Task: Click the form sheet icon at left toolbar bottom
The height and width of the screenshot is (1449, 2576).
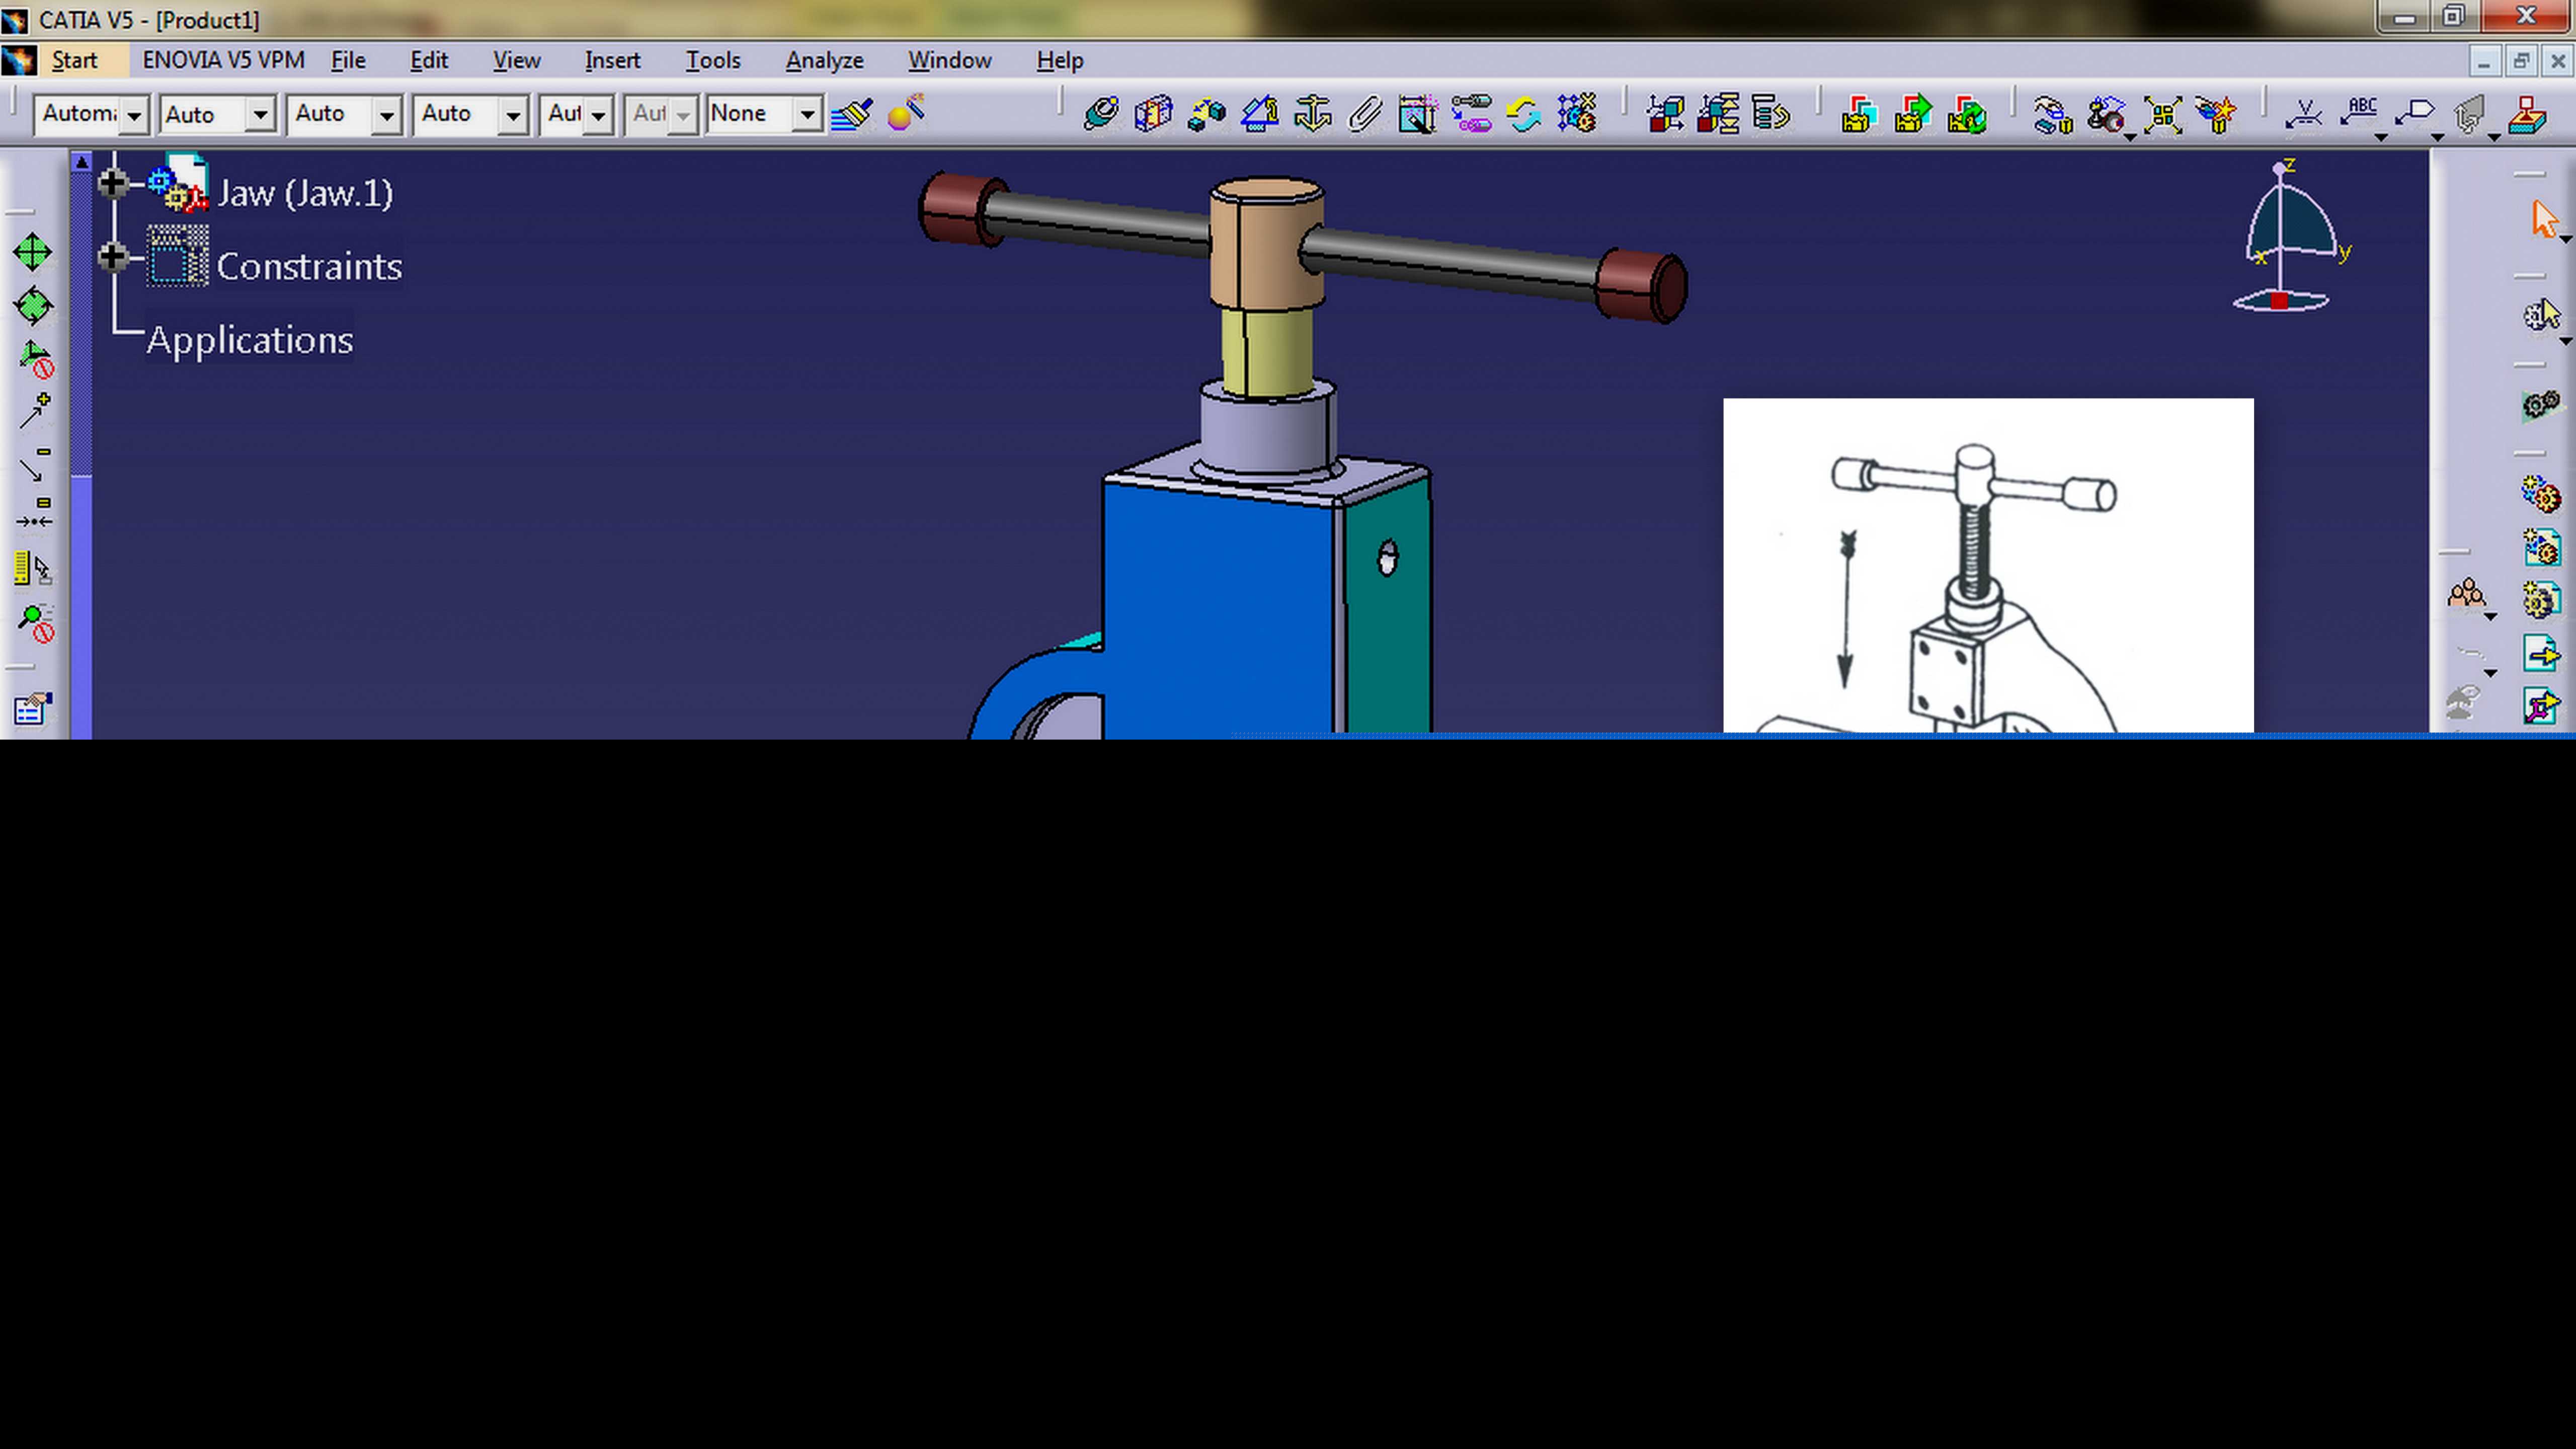Action: (33, 708)
